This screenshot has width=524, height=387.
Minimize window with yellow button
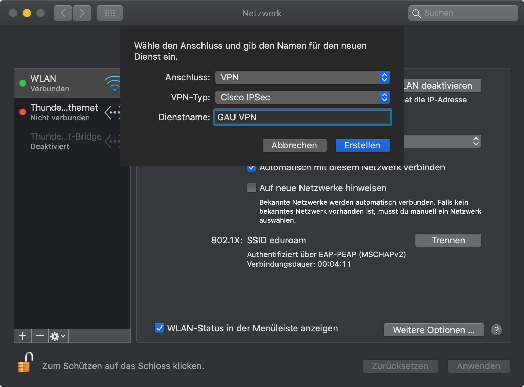27,13
